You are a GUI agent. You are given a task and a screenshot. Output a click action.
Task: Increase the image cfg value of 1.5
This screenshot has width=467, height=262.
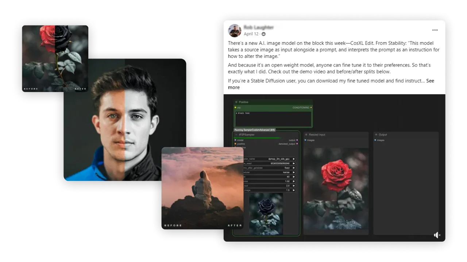point(294,190)
